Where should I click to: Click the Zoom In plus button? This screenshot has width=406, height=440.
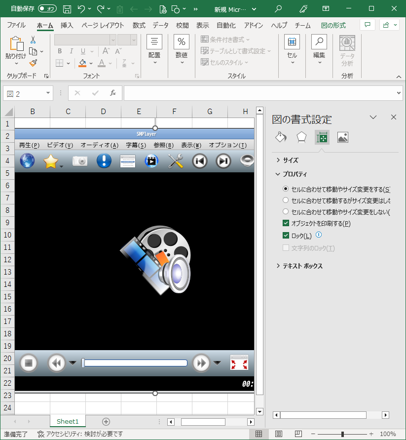pyautogui.click(x=371, y=434)
